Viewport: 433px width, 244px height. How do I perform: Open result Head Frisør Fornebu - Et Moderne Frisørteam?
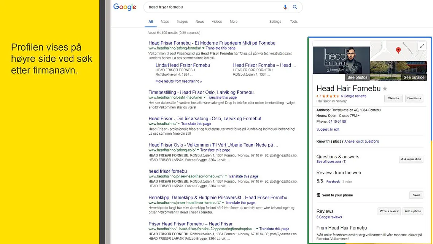(x=212, y=43)
